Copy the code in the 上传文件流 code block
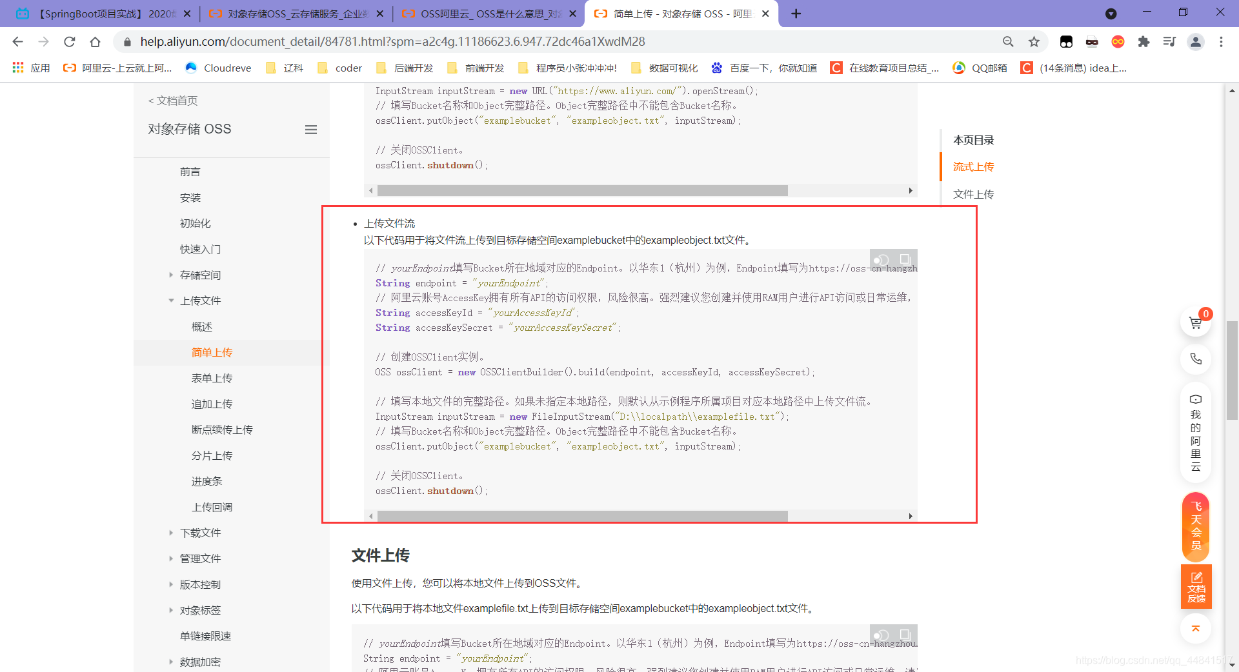 (905, 259)
